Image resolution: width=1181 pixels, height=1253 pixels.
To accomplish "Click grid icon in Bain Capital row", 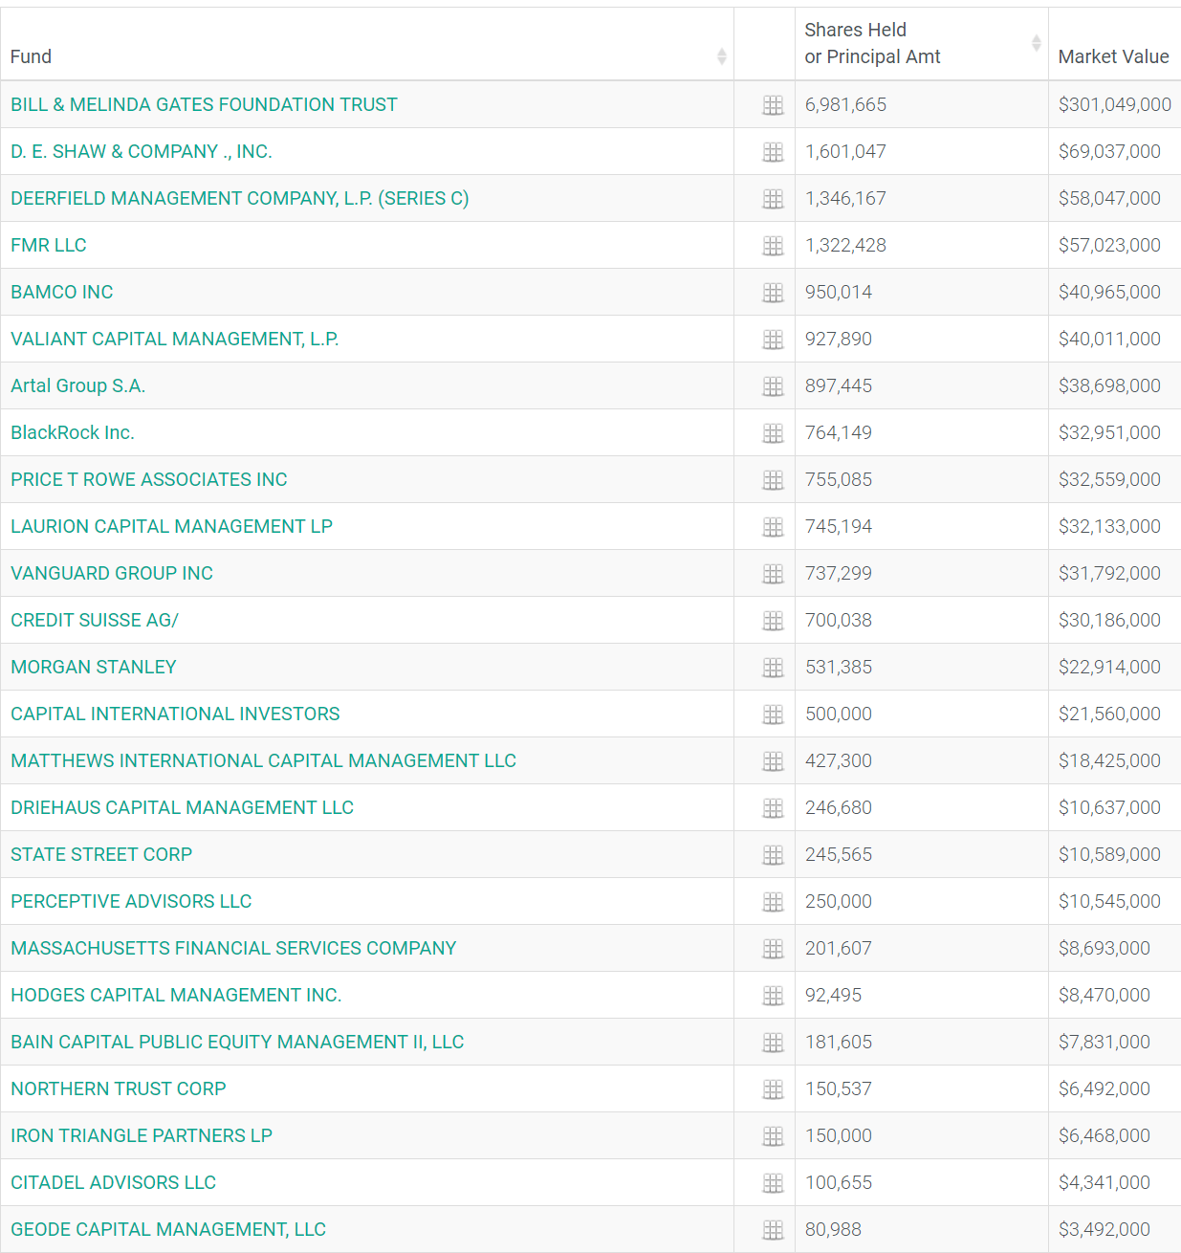I will pos(773,1043).
